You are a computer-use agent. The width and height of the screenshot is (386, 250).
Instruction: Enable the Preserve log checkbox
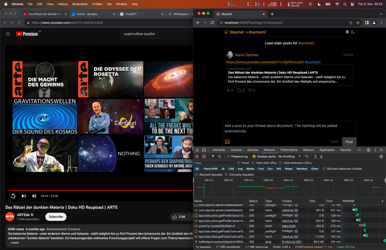click(228, 156)
